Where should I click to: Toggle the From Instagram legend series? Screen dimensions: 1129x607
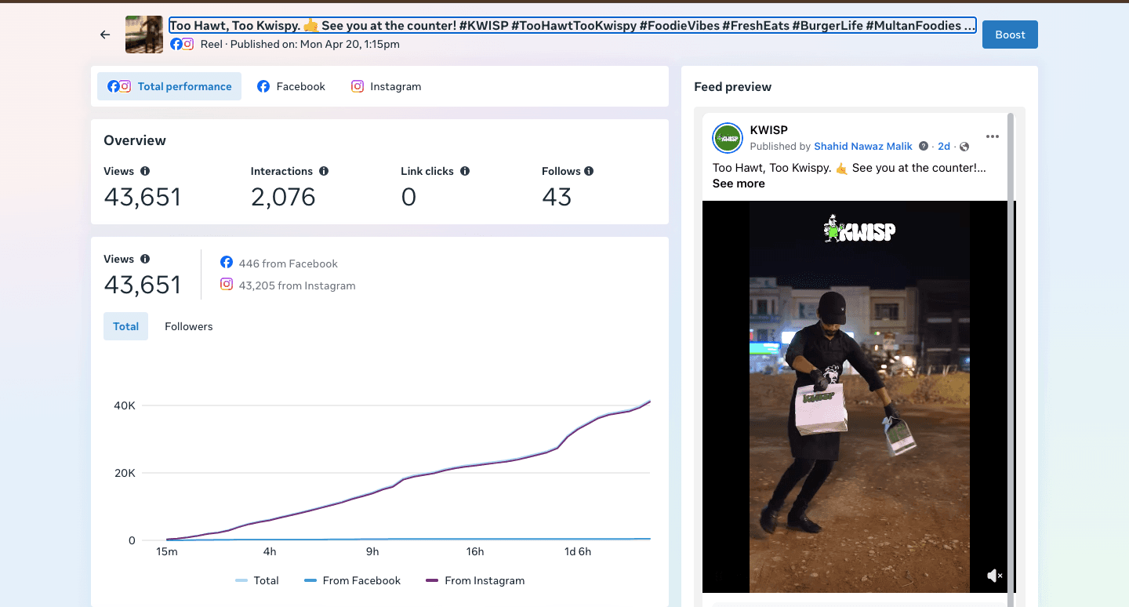click(475, 581)
